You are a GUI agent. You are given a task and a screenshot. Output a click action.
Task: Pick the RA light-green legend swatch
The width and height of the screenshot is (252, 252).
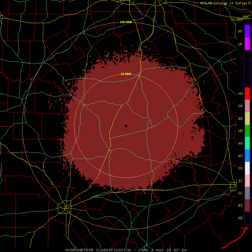point(247,143)
